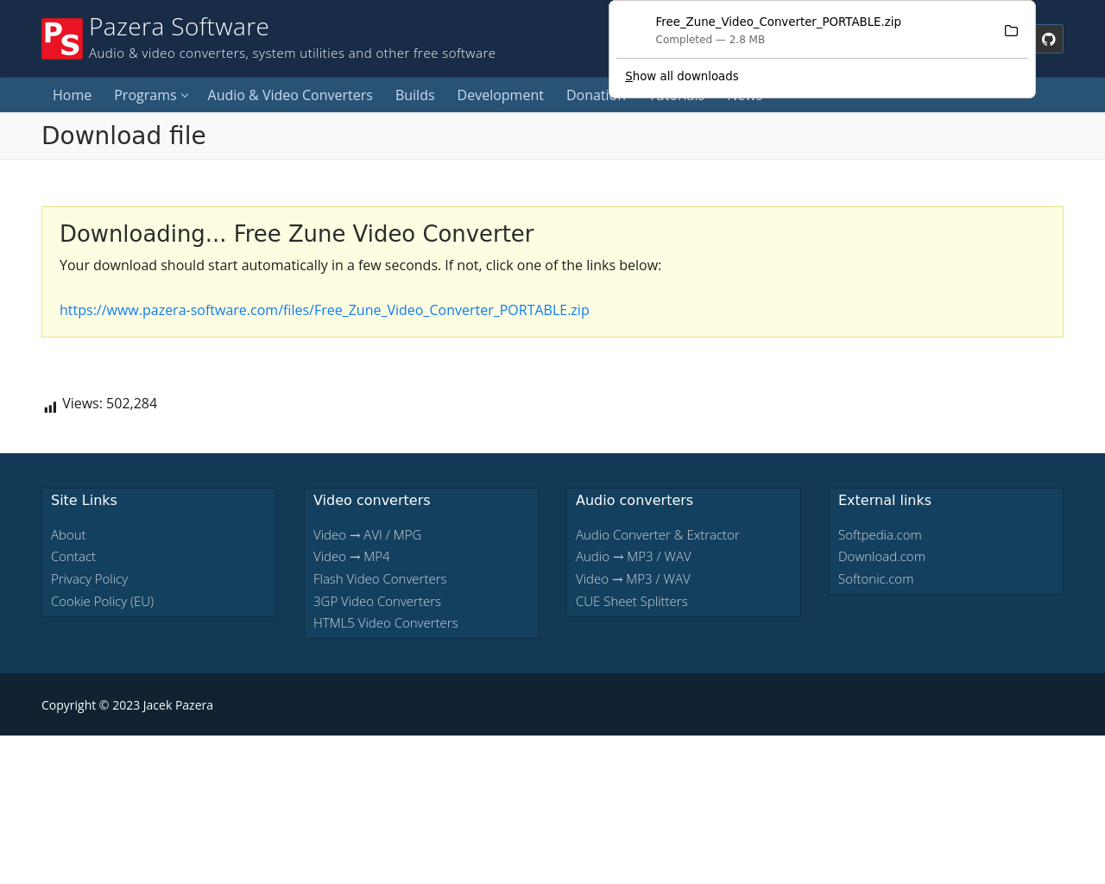
Task: Open the About footer link
Action: pos(68,534)
